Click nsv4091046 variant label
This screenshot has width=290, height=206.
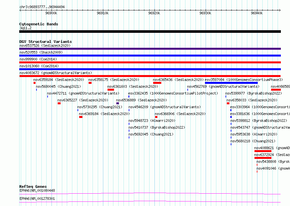click(273, 168)
